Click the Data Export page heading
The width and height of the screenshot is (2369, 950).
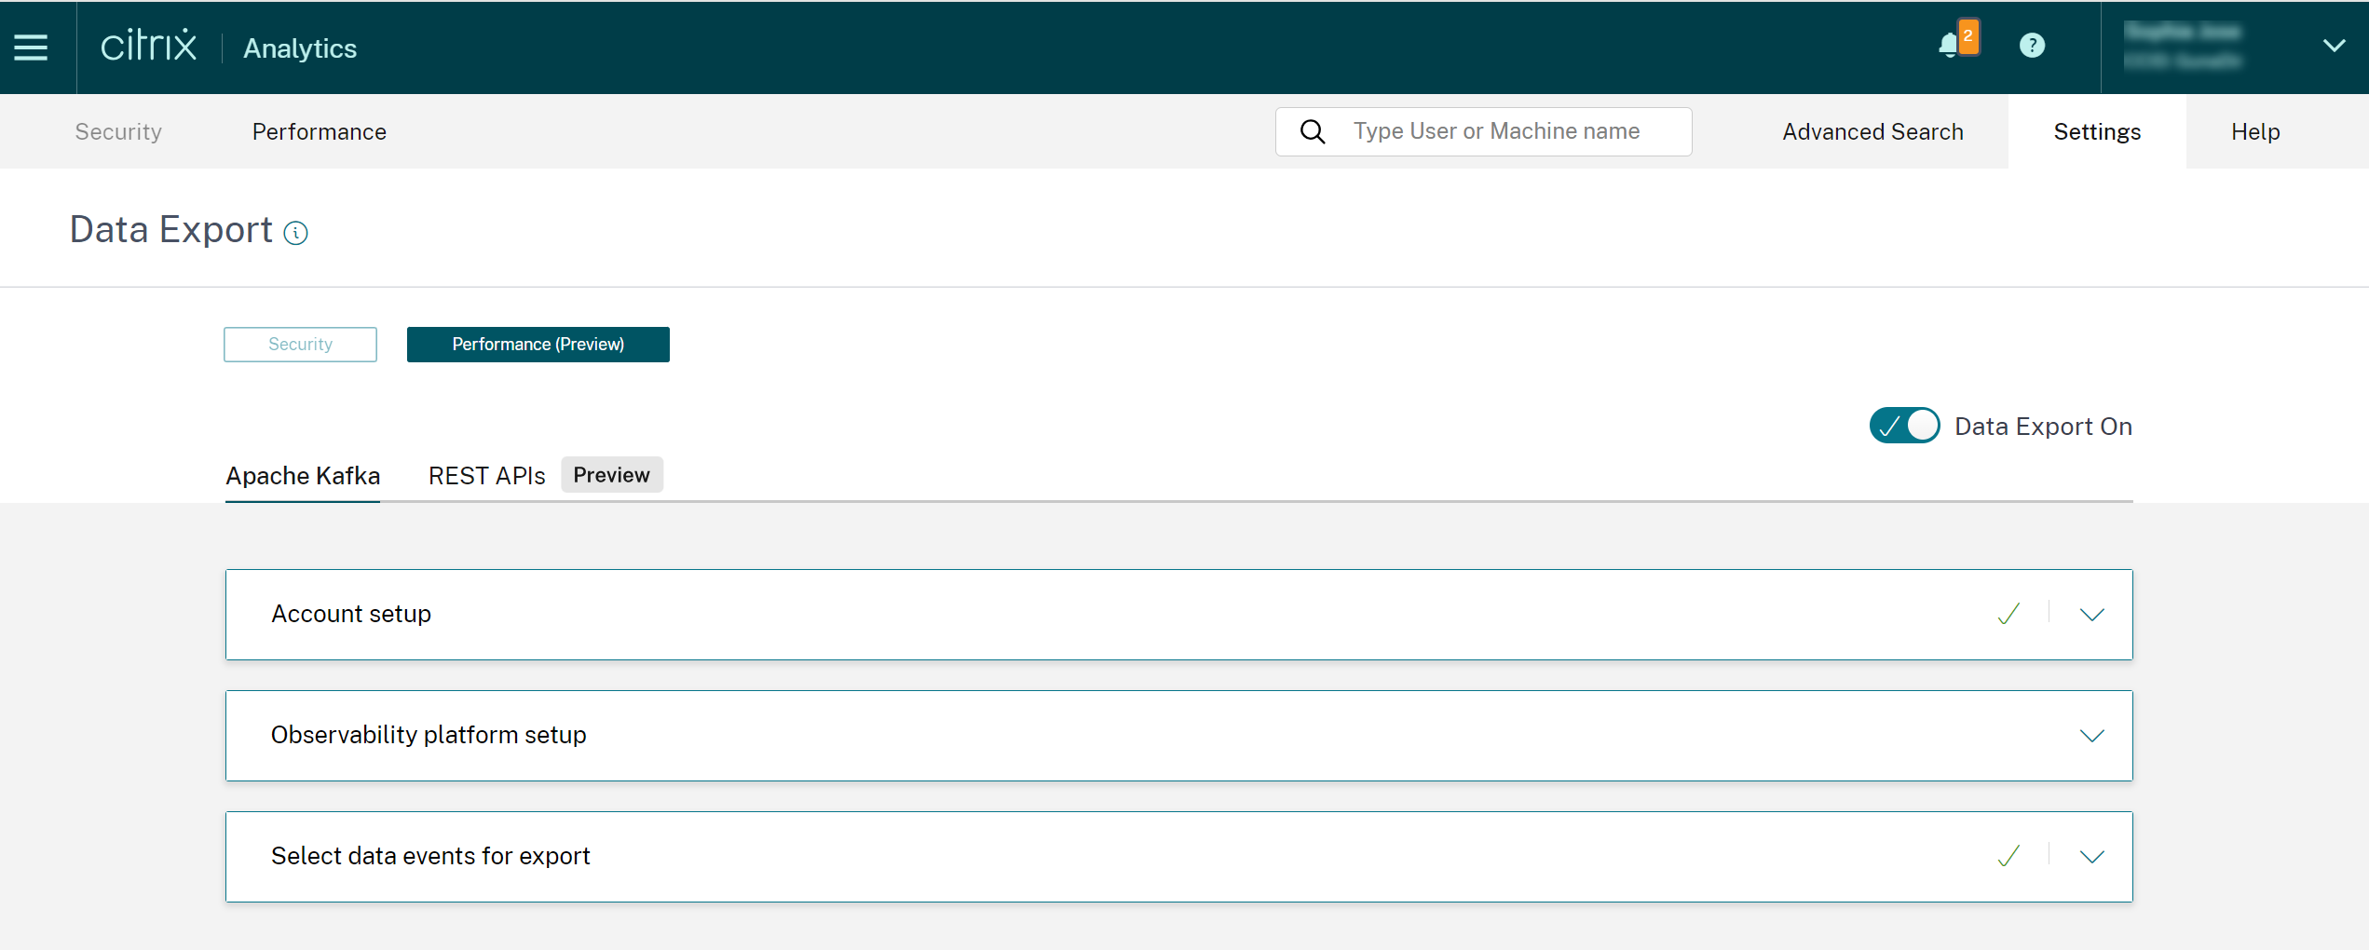171,229
